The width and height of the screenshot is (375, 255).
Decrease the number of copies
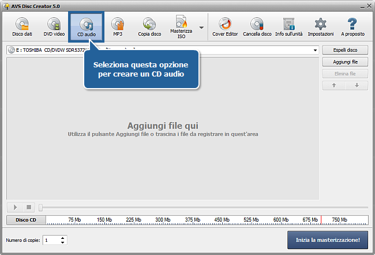point(63,242)
